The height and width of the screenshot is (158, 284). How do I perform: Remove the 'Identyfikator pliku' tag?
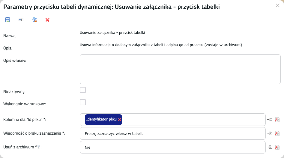coord(120,119)
